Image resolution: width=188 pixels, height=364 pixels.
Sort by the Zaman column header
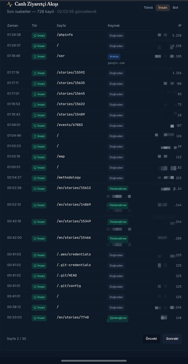tap(13, 26)
